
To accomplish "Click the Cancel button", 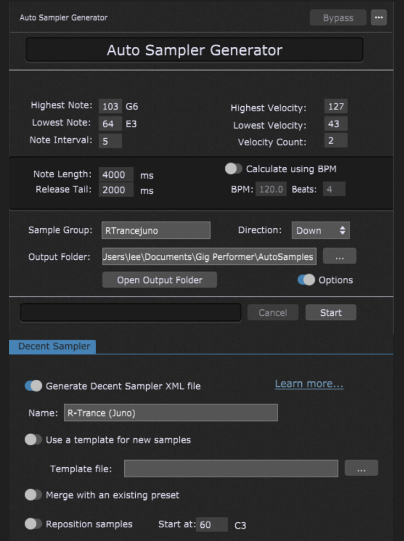I will click(273, 313).
